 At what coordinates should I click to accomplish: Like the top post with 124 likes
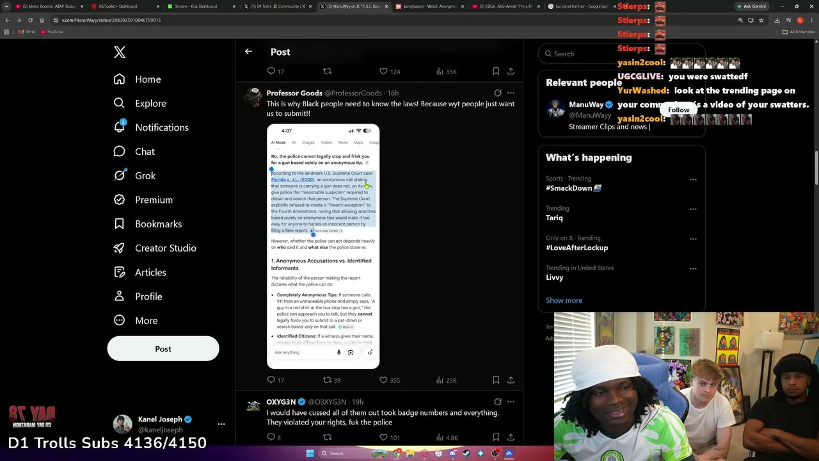(x=389, y=71)
